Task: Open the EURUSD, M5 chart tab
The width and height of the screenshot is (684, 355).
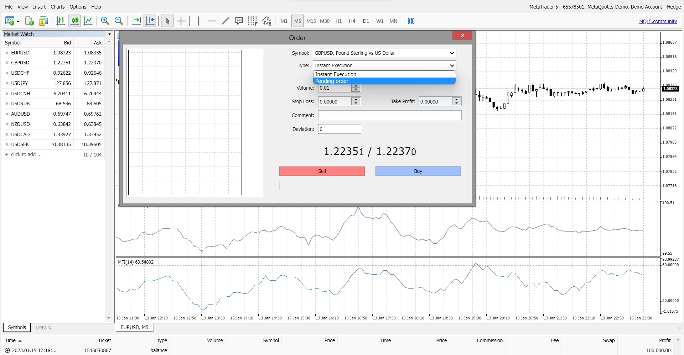Action: tap(134, 327)
